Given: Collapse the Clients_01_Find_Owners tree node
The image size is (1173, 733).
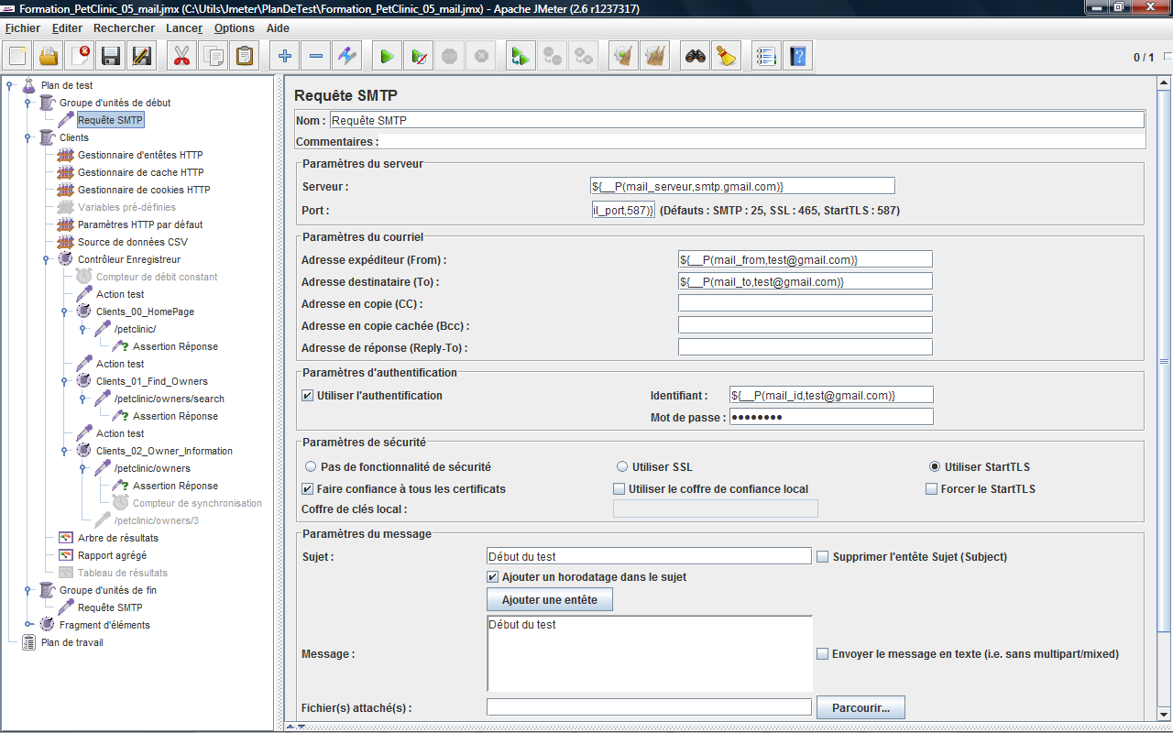Looking at the screenshot, I should (65, 381).
